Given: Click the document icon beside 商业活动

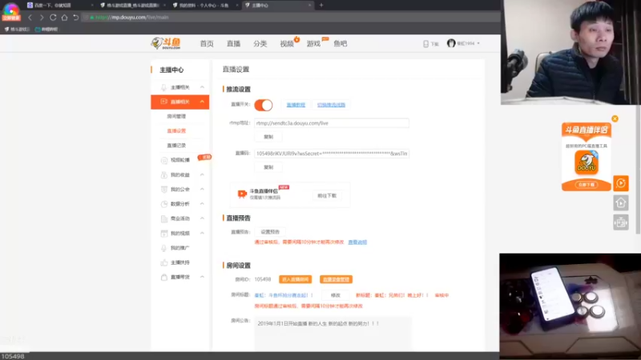Looking at the screenshot, I should [164, 218].
